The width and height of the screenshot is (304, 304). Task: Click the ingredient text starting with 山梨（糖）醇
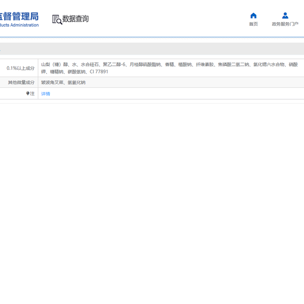(55, 65)
